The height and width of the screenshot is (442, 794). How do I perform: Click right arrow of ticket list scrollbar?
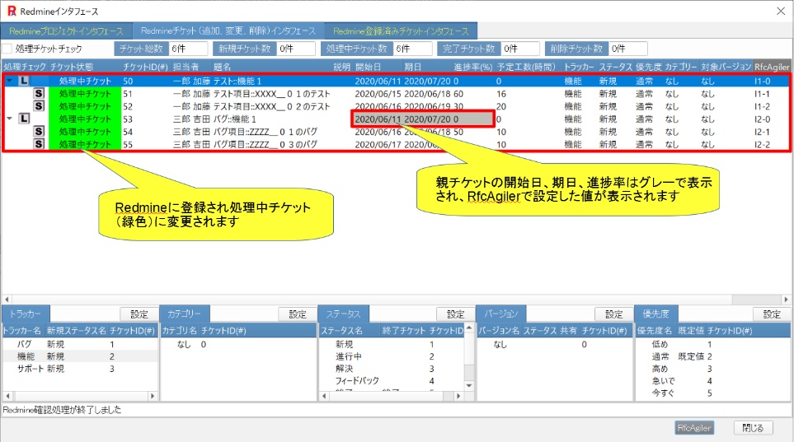point(786,300)
